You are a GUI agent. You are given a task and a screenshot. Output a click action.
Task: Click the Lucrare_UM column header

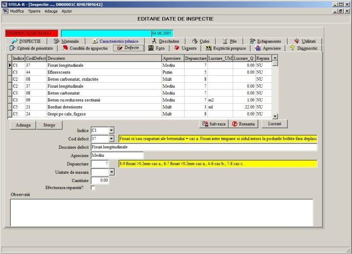[220, 58]
